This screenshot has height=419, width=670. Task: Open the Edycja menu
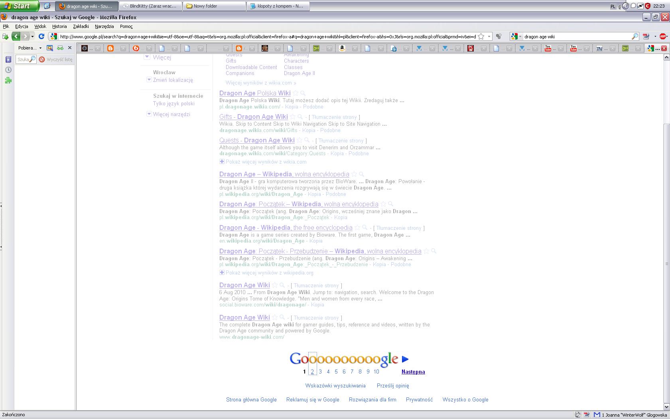(x=22, y=26)
